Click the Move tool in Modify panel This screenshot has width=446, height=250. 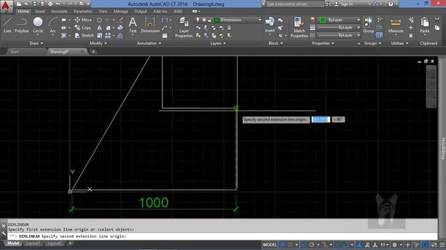[84, 20]
